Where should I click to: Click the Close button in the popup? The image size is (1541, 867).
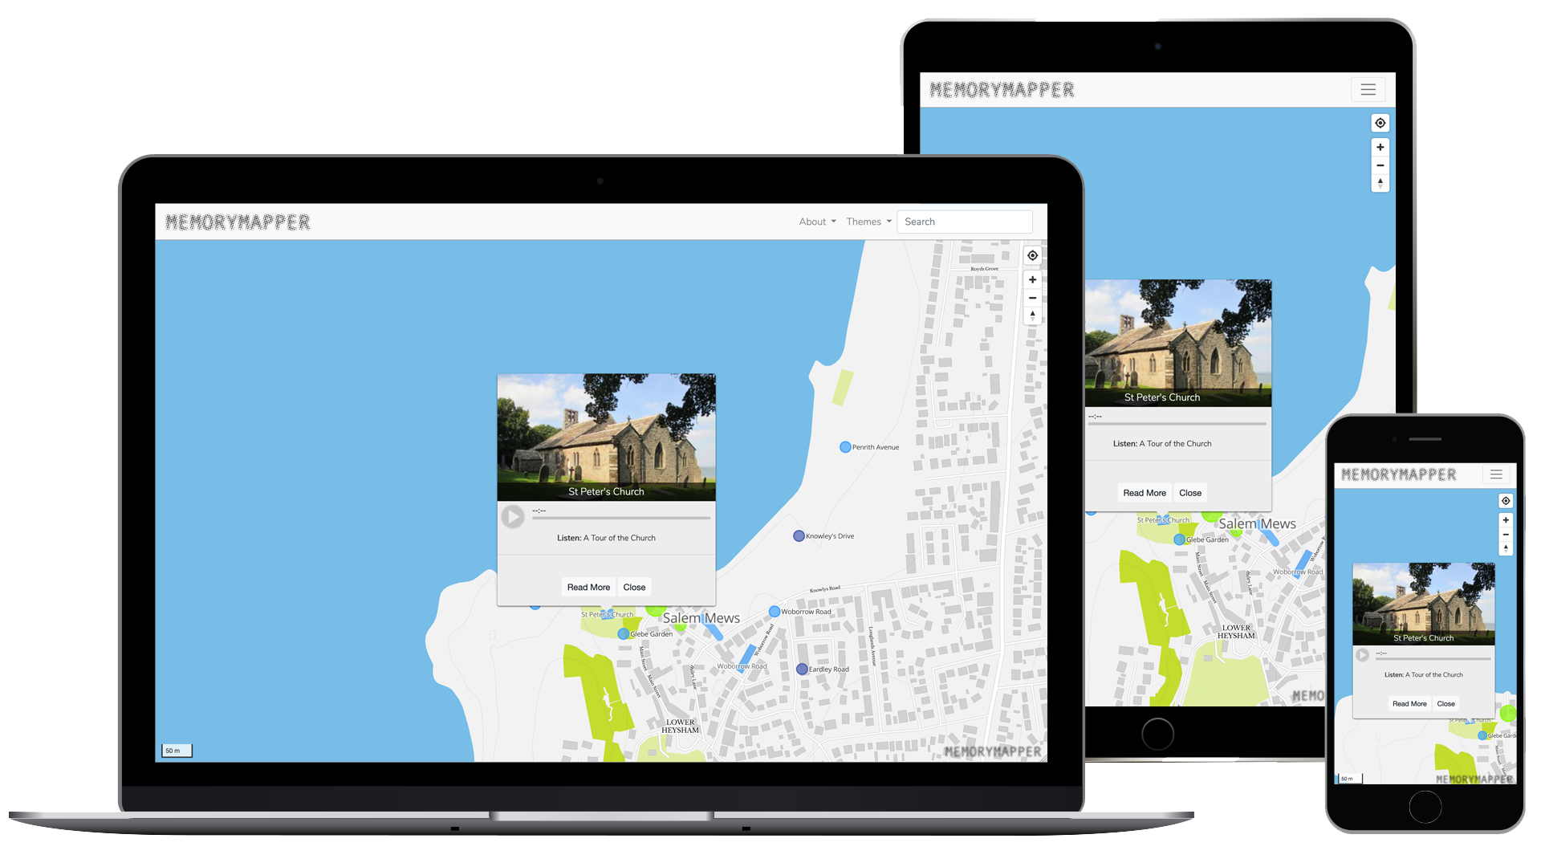pos(634,587)
